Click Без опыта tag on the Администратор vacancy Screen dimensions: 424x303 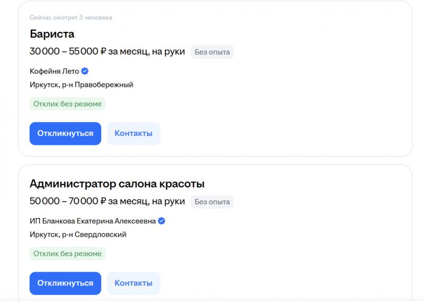pos(212,202)
